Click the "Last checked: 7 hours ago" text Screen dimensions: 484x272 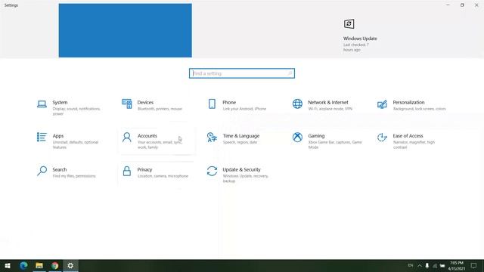(356, 47)
